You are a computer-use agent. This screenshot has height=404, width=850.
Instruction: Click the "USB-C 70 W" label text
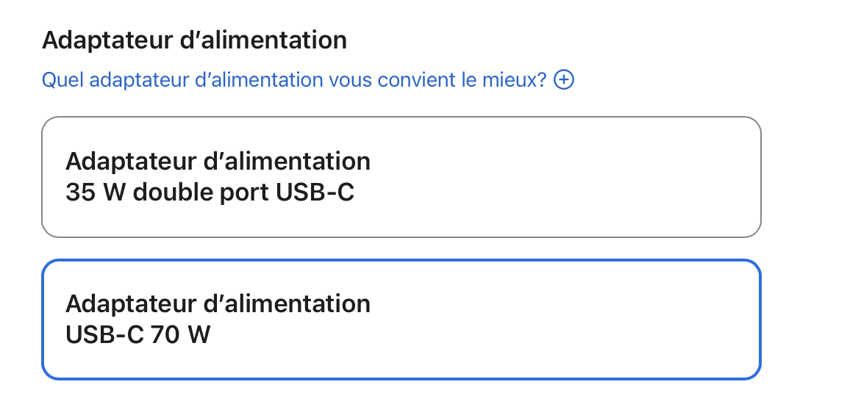click(137, 335)
